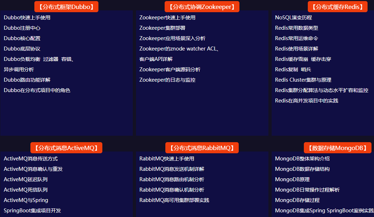The width and height of the screenshot is (374, 217).
Task: Open ActiveMQ延迟队列 topic
Action: pos(26,179)
